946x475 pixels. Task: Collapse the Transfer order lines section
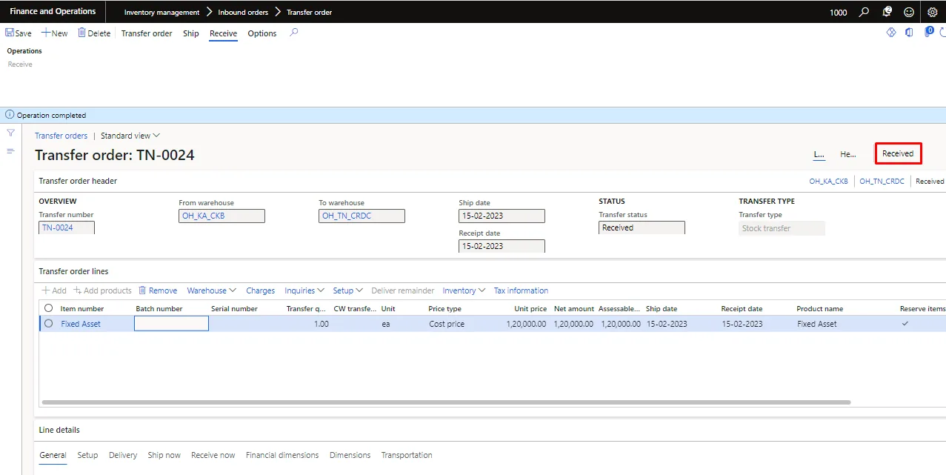(x=73, y=271)
